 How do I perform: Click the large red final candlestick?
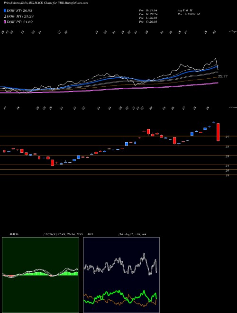218,132
